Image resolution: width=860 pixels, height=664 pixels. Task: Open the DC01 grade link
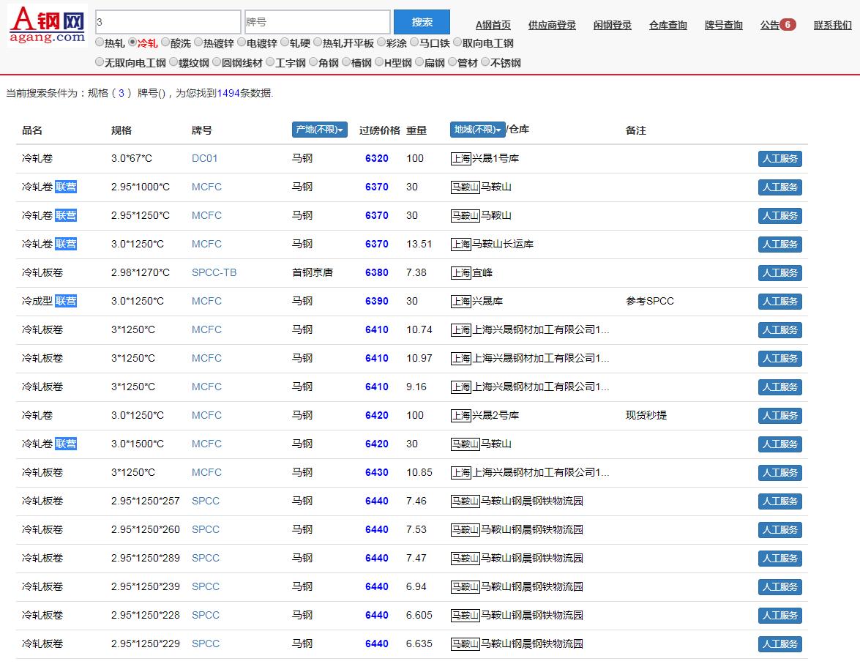(x=205, y=159)
